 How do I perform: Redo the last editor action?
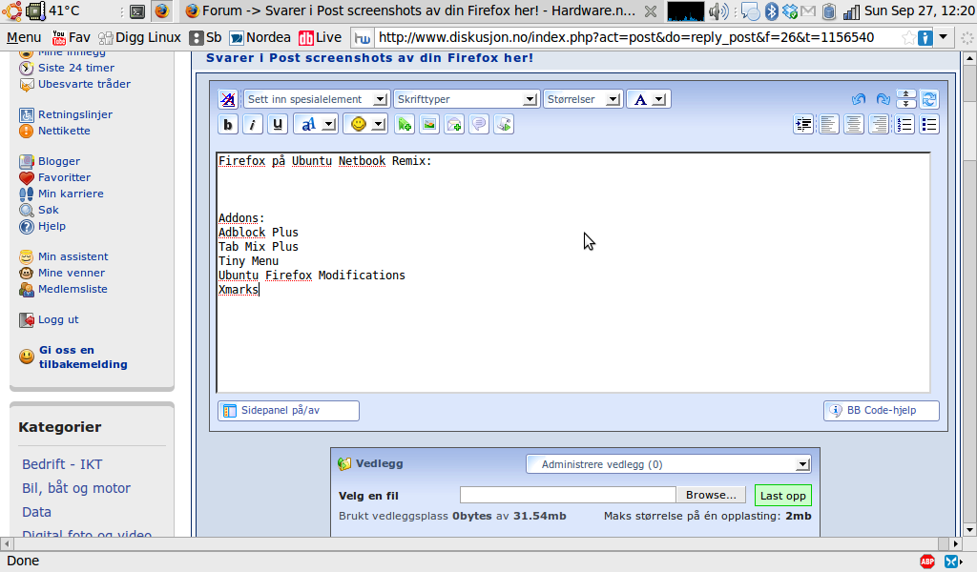click(x=883, y=99)
